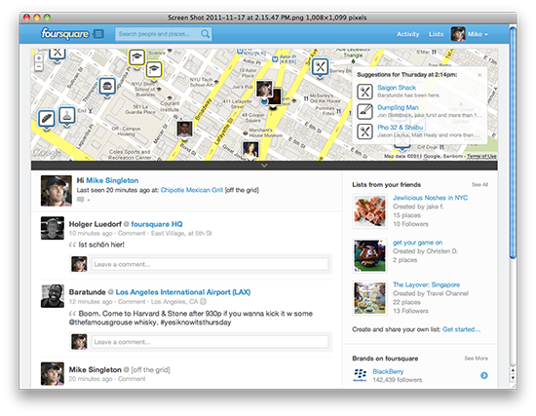The width and height of the screenshot is (536, 416).
Task: Click the comment bubble icon under Last seen
Action: 81,200
